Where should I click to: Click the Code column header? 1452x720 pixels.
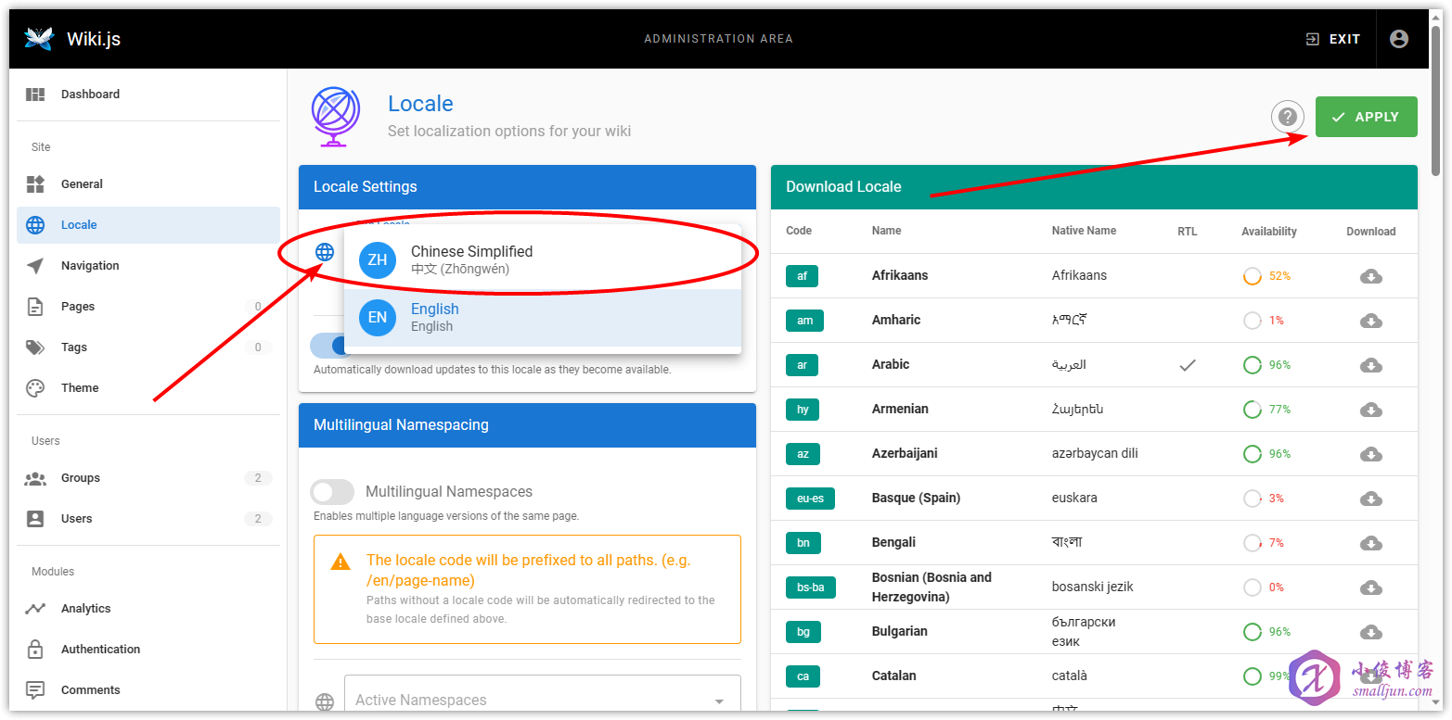(799, 231)
